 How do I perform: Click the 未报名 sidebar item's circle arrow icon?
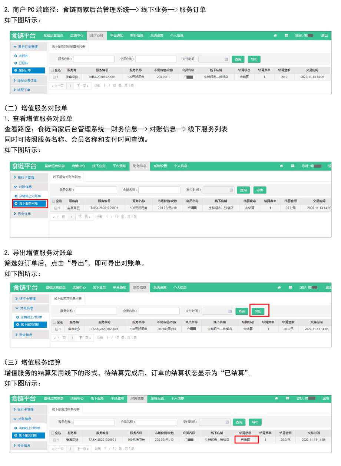tap(16, 56)
